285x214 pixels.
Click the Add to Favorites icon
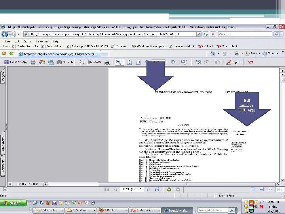[x=11, y=53]
